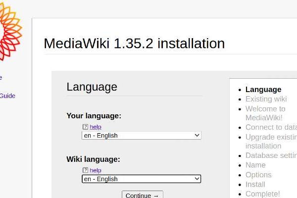
Task: Open the help link under Your language
Action: pos(96,127)
